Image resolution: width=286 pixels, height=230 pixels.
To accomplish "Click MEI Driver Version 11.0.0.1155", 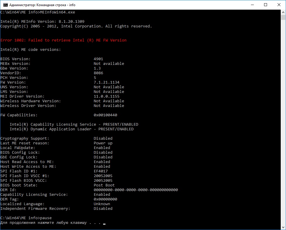I will 107,96.
